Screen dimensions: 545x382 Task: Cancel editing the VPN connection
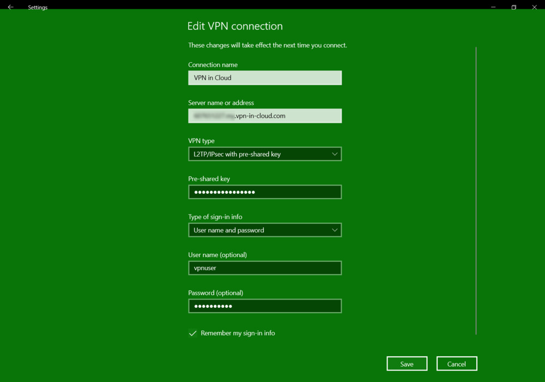pyautogui.click(x=457, y=364)
